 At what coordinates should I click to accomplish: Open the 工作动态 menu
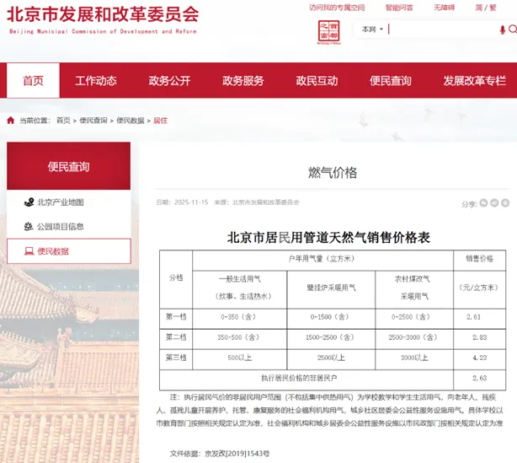click(x=96, y=81)
